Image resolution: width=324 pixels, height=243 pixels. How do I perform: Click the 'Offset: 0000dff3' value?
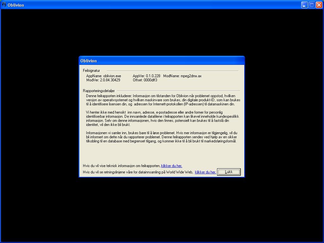[145, 80]
